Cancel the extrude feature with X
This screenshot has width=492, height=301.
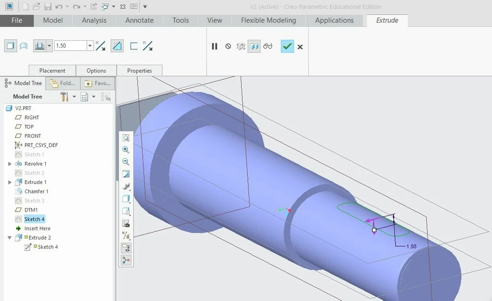(300, 47)
